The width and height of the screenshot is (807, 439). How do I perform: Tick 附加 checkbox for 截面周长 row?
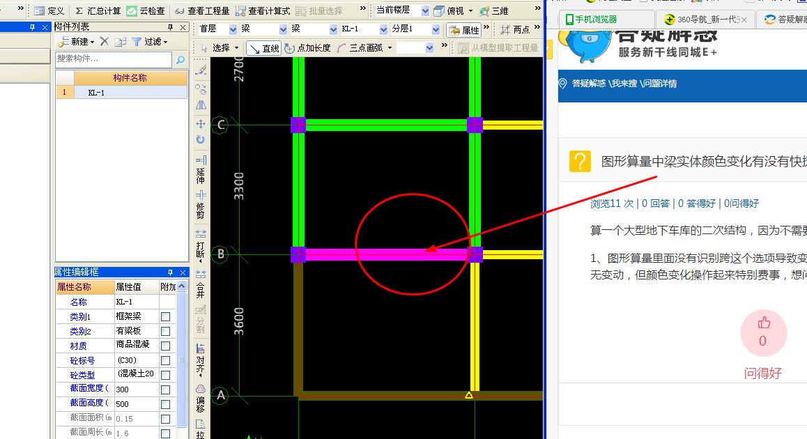pos(166,433)
